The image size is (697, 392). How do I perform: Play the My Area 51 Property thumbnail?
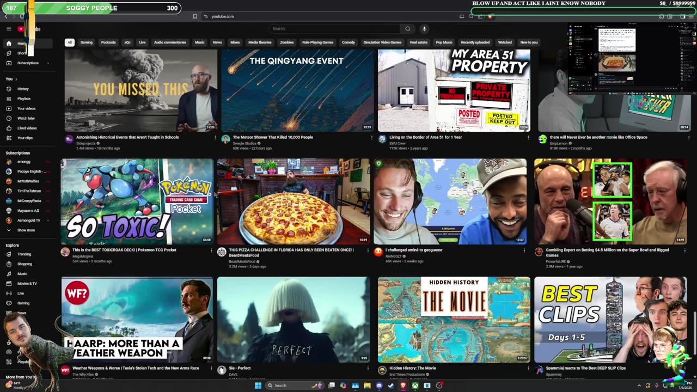click(454, 90)
